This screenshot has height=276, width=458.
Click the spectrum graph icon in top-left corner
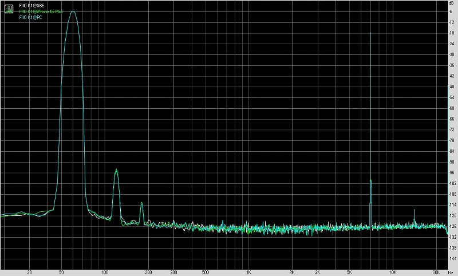(x=9, y=7)
